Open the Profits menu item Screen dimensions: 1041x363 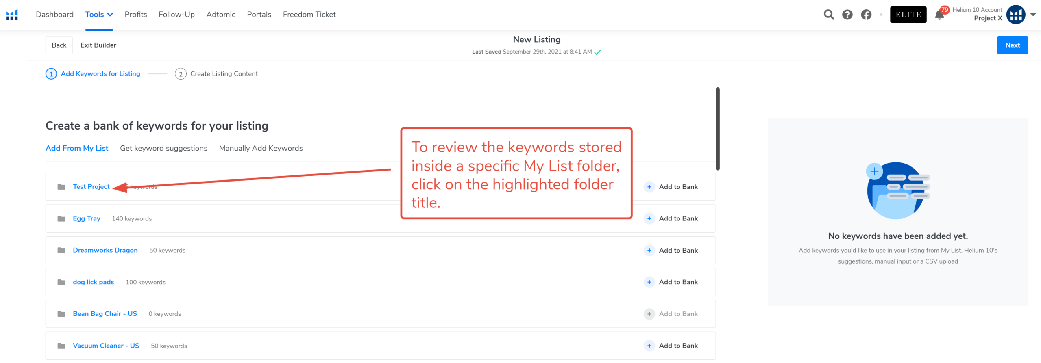136,15
